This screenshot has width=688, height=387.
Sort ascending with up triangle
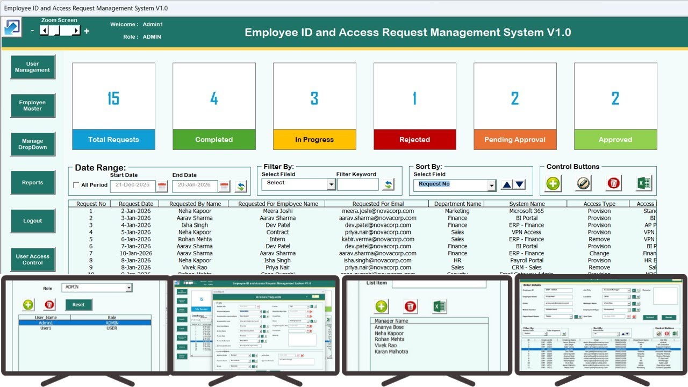[x=507, y=184]
